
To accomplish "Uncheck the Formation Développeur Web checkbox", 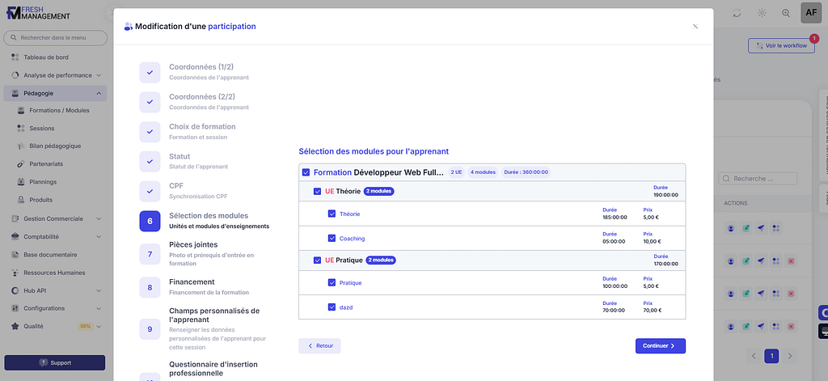I will (306, 172).
